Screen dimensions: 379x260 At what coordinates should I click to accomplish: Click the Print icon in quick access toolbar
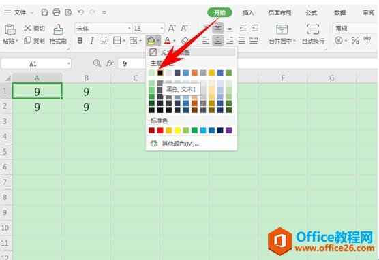[x=57, y=12]
